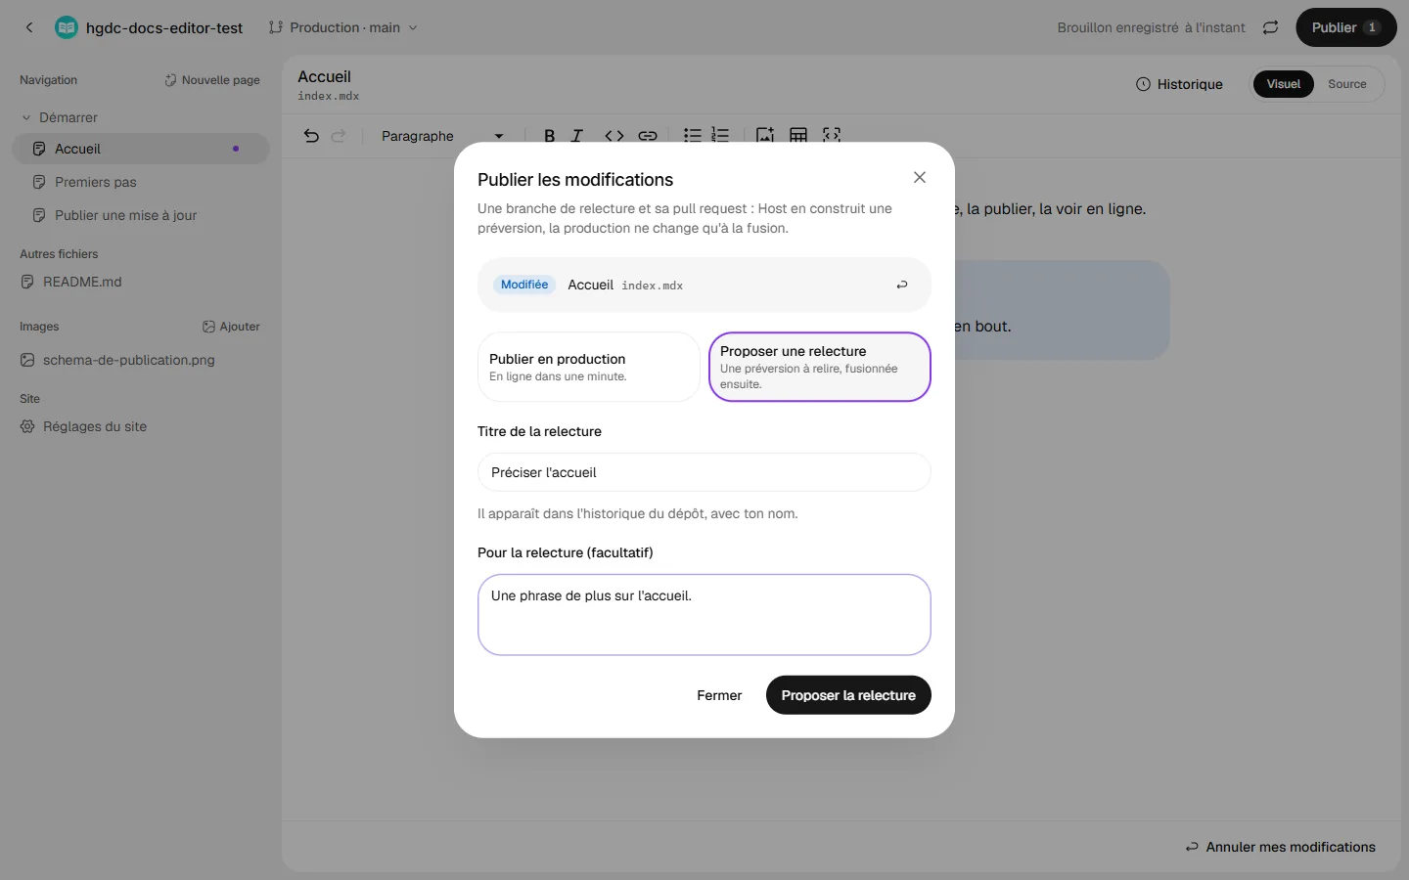Toggle bold formatting

coord(549,136)
